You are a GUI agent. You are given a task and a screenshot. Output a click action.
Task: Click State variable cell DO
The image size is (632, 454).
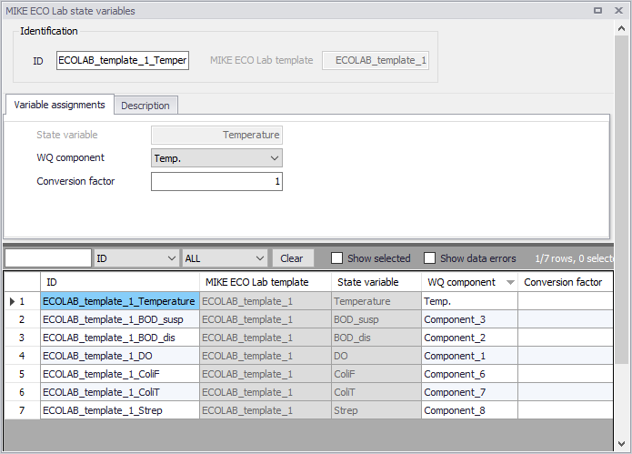click(x=376, y=356)
